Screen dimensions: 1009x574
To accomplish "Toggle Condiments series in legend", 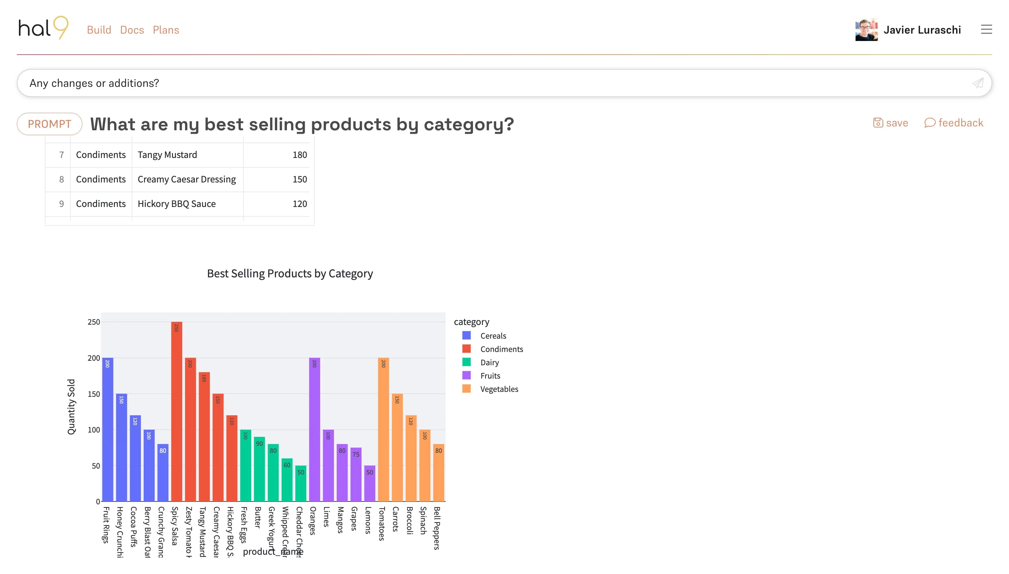I will (501, 349).
